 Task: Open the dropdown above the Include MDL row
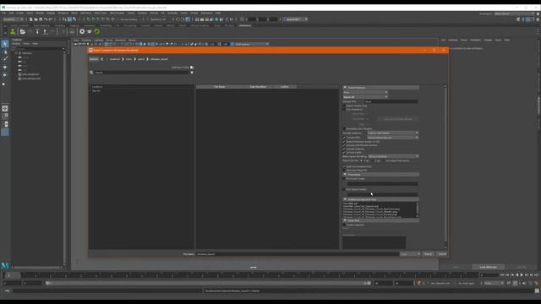pyautogui.click(x=393, y=133)
